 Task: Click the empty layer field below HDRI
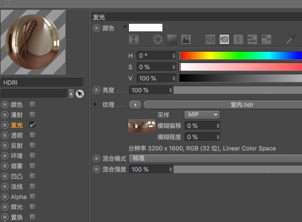(x=34, y=94)
